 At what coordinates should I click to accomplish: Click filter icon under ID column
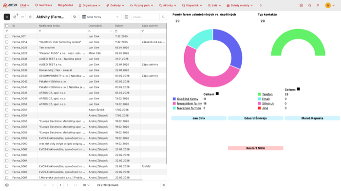(7, 31)
